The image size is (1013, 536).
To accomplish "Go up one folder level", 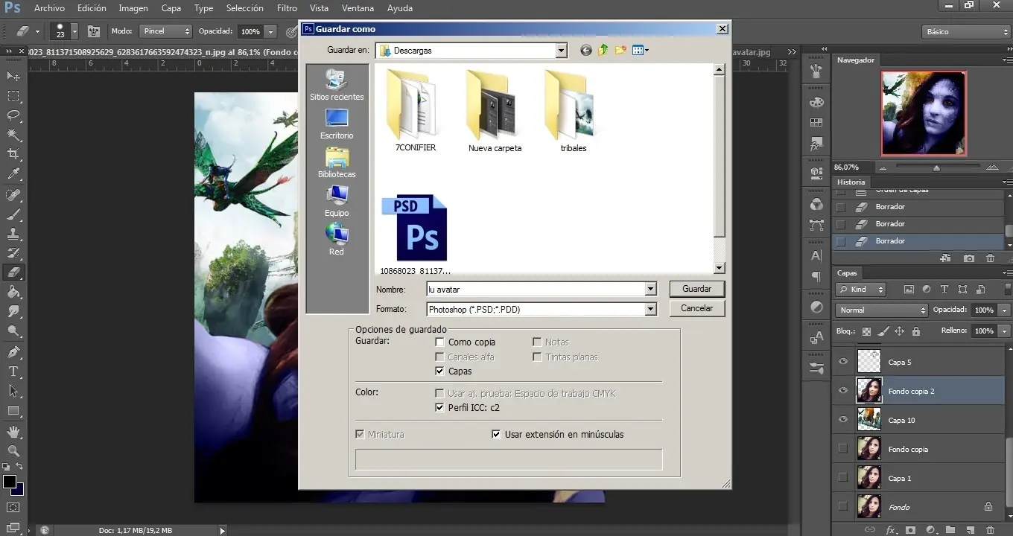I will (x=603, y=51).
